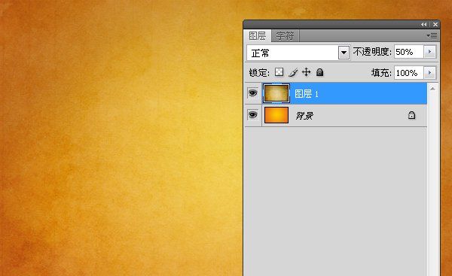Click the 50% opacity input field
The image size is (452, 276).
point(409,52)
